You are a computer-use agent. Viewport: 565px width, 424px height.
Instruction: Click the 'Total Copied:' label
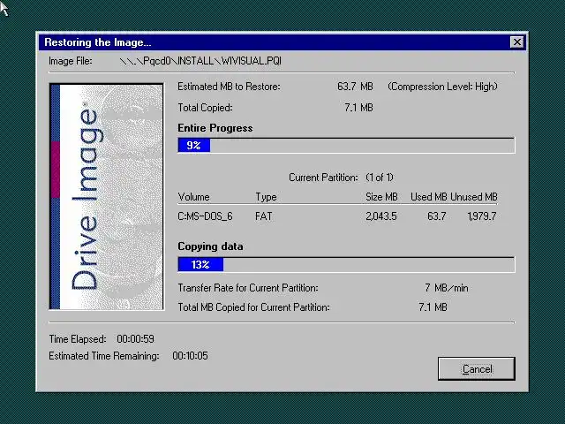coord(205,108)
